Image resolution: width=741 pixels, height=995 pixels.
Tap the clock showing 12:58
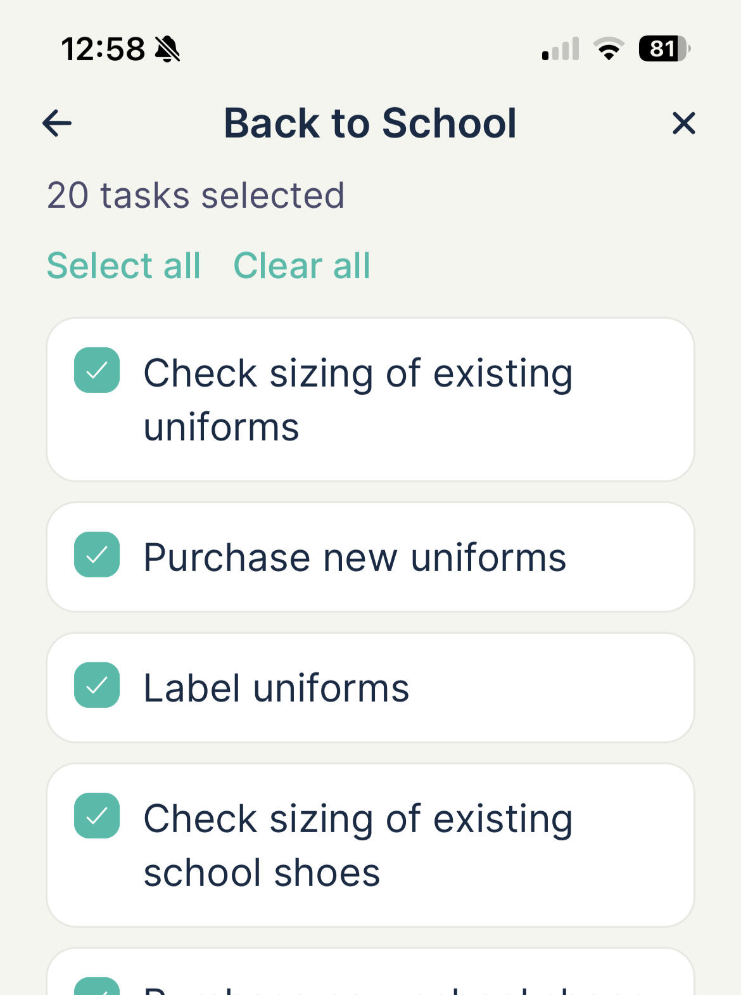[103, 49]
